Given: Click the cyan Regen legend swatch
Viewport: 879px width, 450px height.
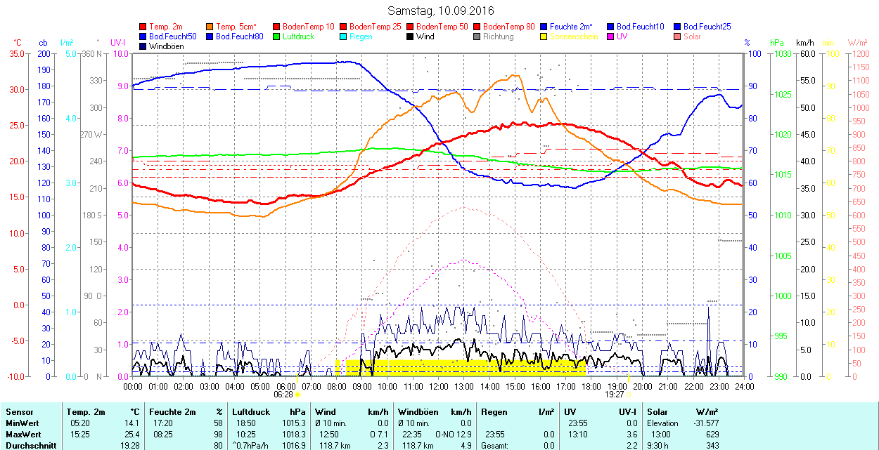Looking at the screenshot, I should pos(344,37).
